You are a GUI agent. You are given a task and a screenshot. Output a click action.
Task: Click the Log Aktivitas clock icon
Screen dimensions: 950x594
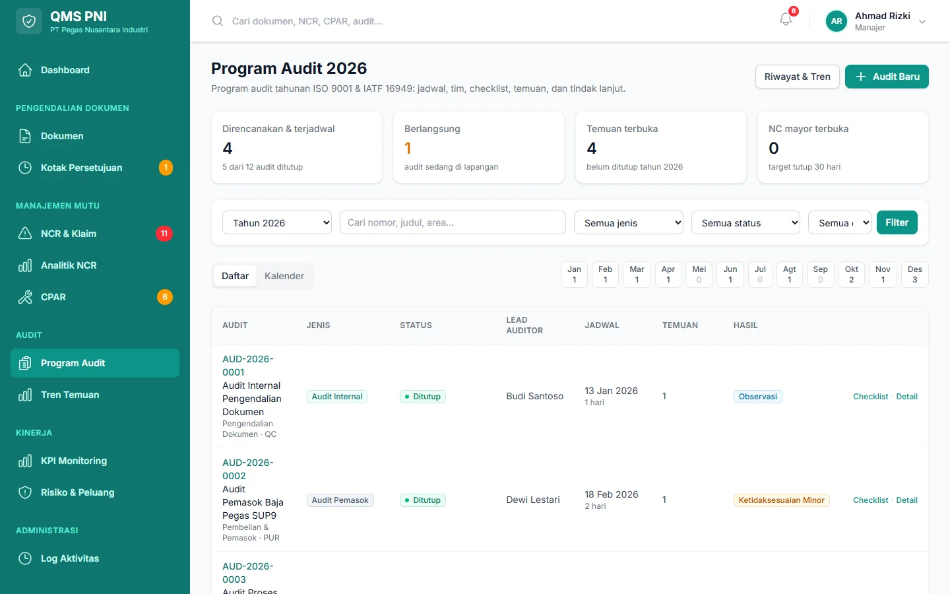point(25,558)
